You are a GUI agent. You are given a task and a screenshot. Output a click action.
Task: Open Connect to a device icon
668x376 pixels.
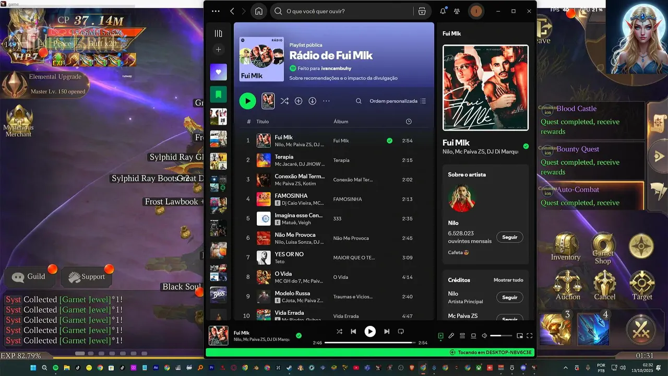(x=473, y=336)
